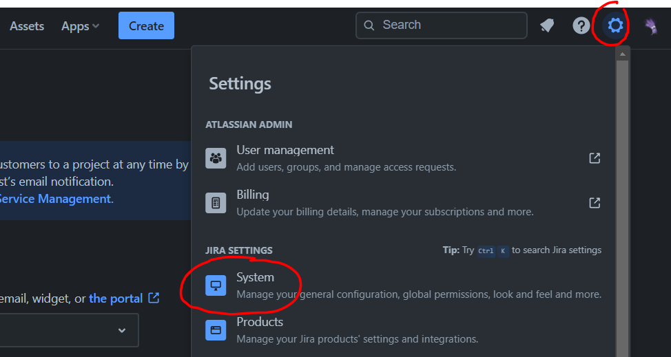Open the Settings gear icon
This screenshot has width=671, height=357.
click(x=615, y=25)
